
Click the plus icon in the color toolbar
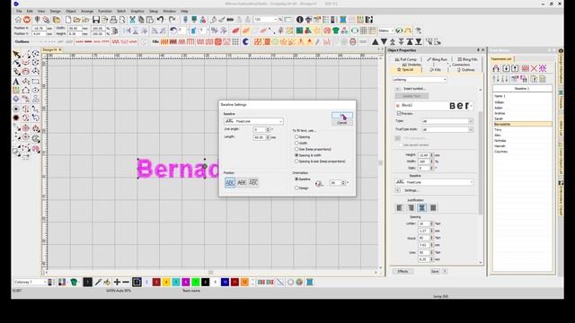point(117,282)
